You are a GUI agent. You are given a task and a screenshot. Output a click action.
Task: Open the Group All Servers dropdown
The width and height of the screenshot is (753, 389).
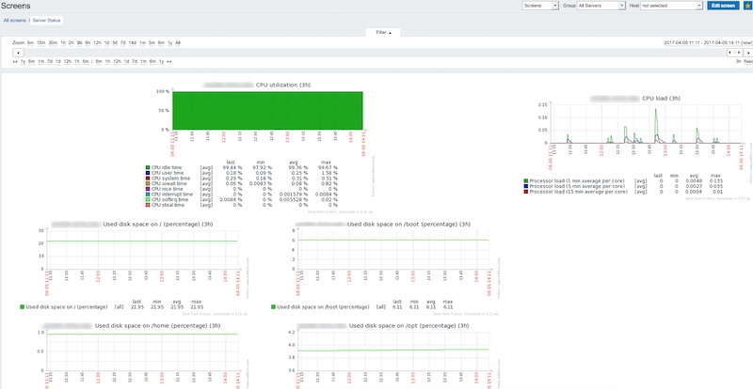(x=601, y=6)
